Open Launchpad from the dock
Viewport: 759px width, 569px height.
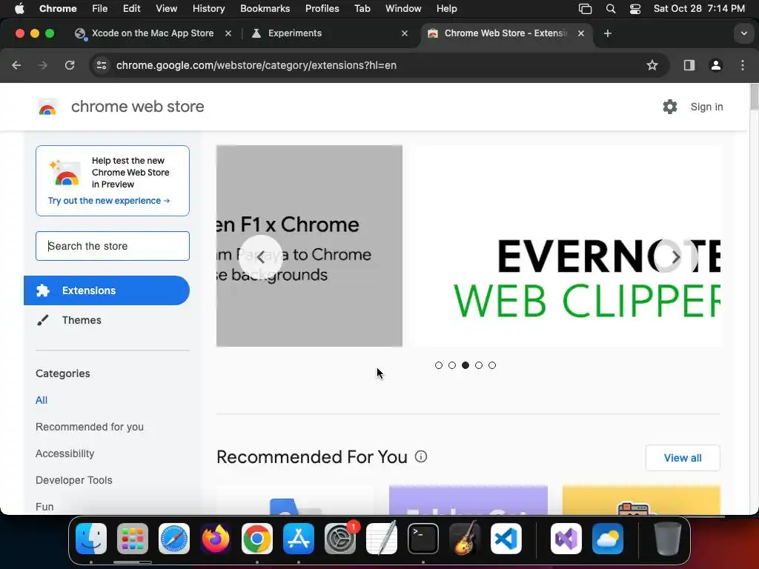click(133, 539)
